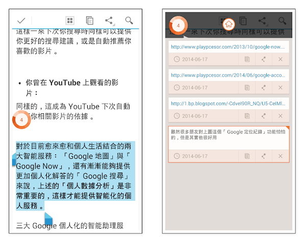Delete the google-now link clip

280,59
